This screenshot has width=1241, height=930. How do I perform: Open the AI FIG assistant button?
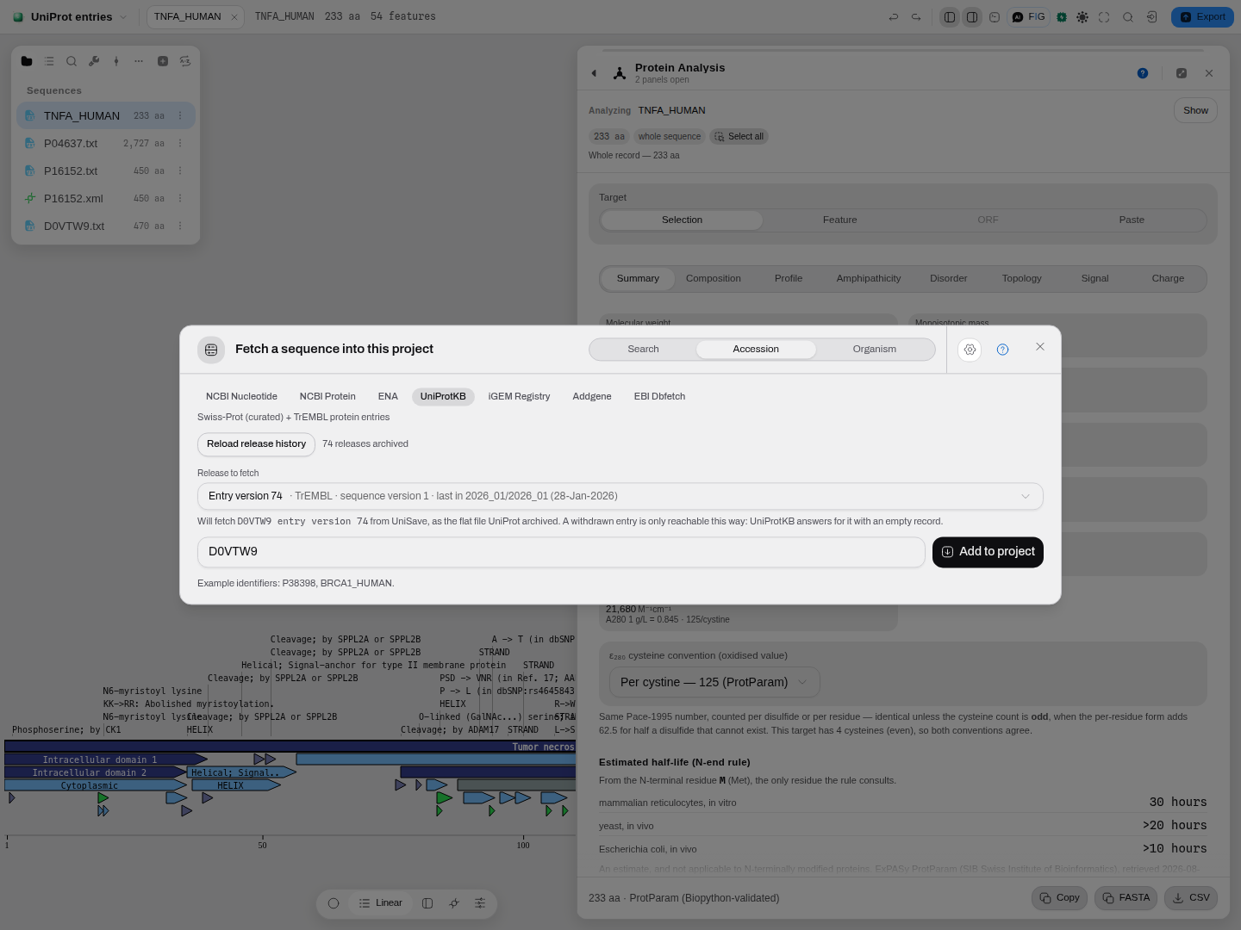1028,16
